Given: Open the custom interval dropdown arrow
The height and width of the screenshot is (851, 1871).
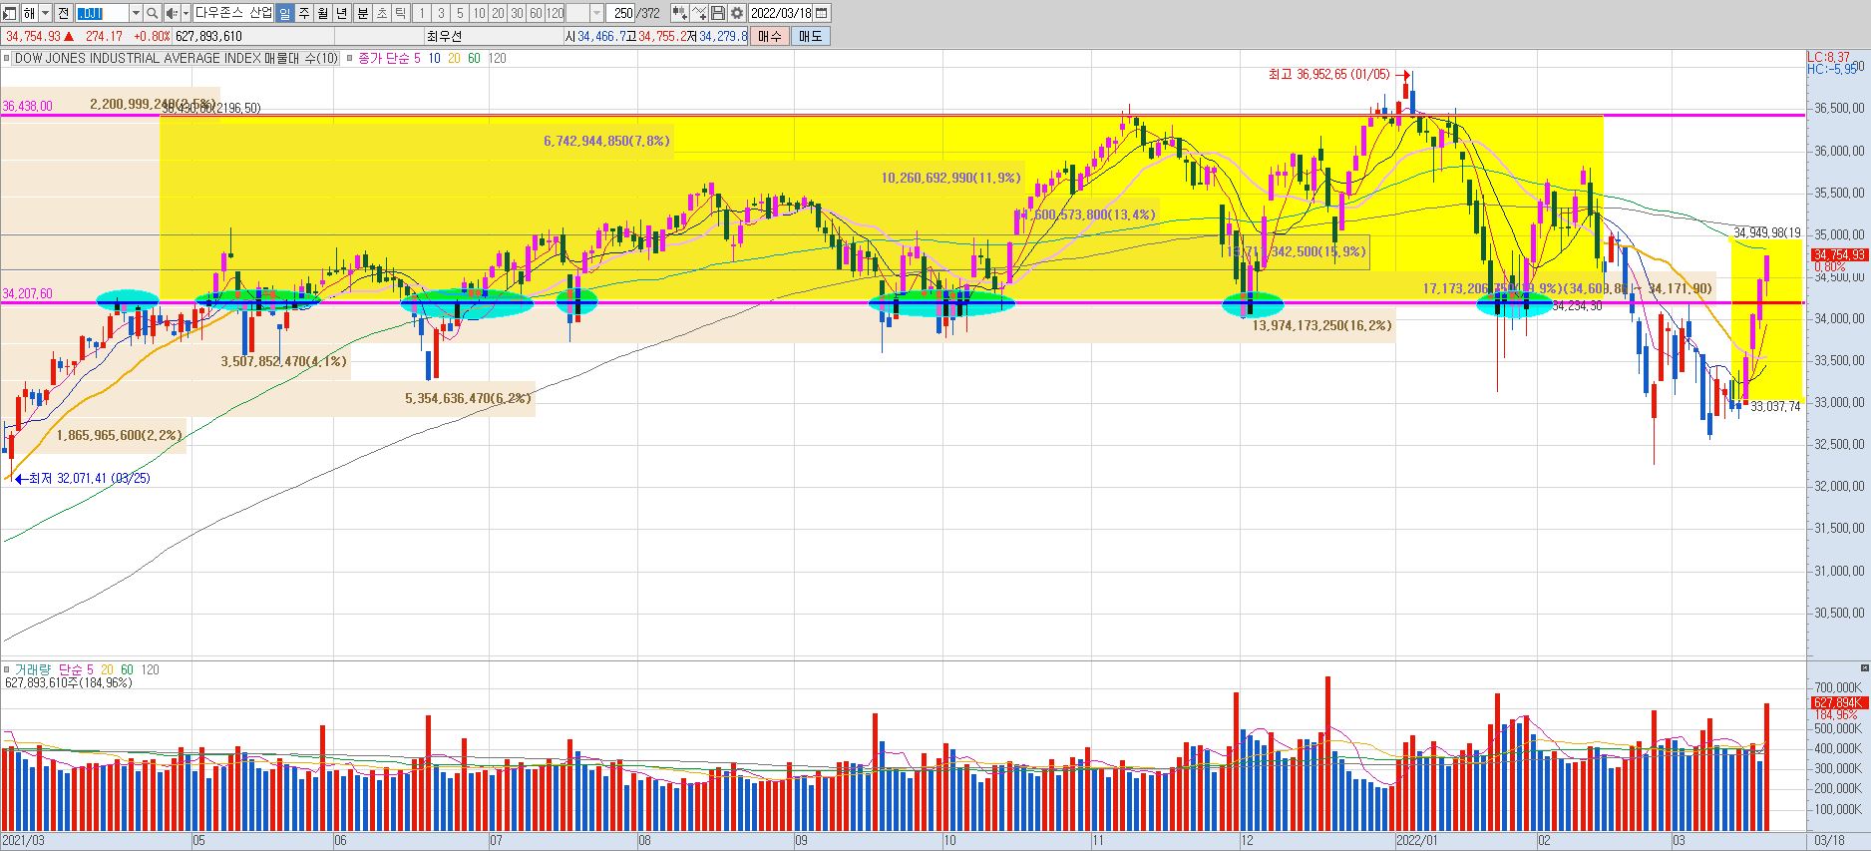Looking at the screenshot, I should click(x=597, y=13).
